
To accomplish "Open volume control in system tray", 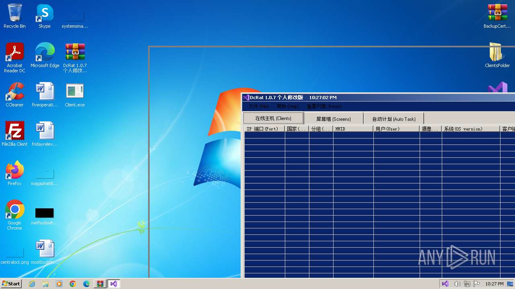I will pyautogui.click(x=457, y=284).
